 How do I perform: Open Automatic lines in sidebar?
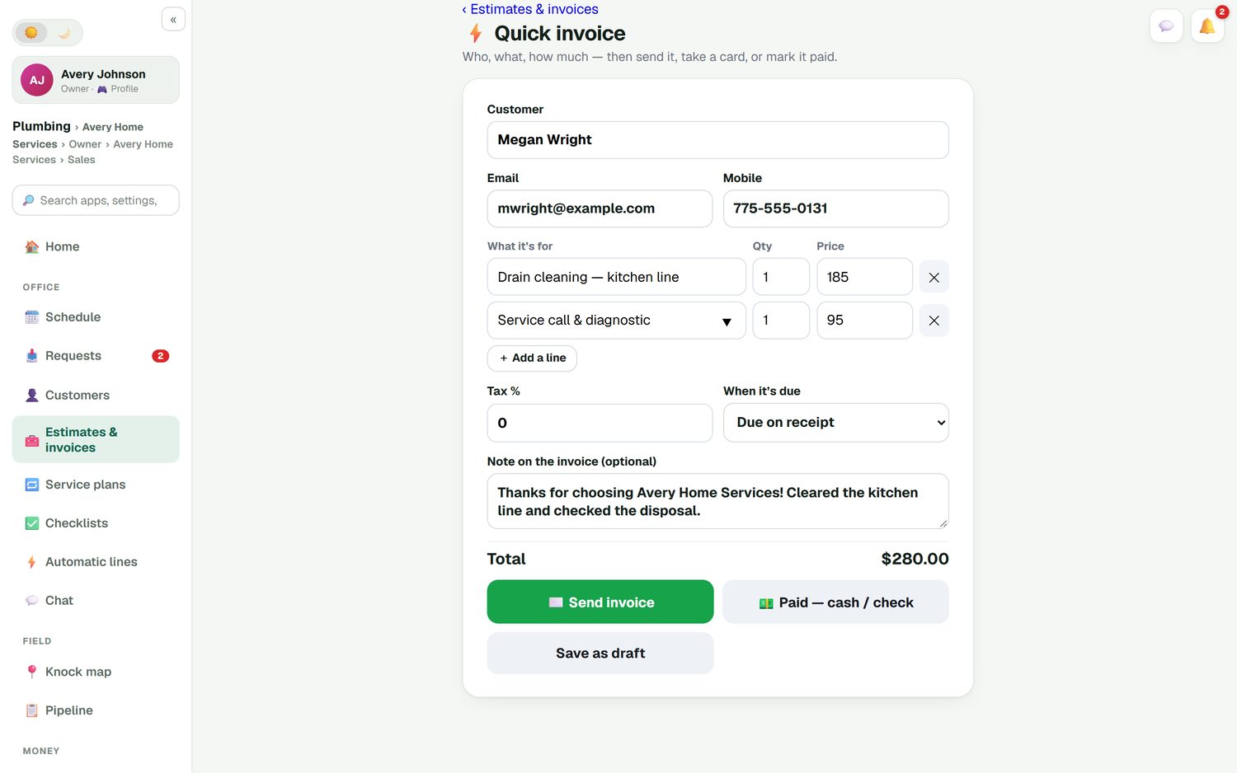pos(96,562)
